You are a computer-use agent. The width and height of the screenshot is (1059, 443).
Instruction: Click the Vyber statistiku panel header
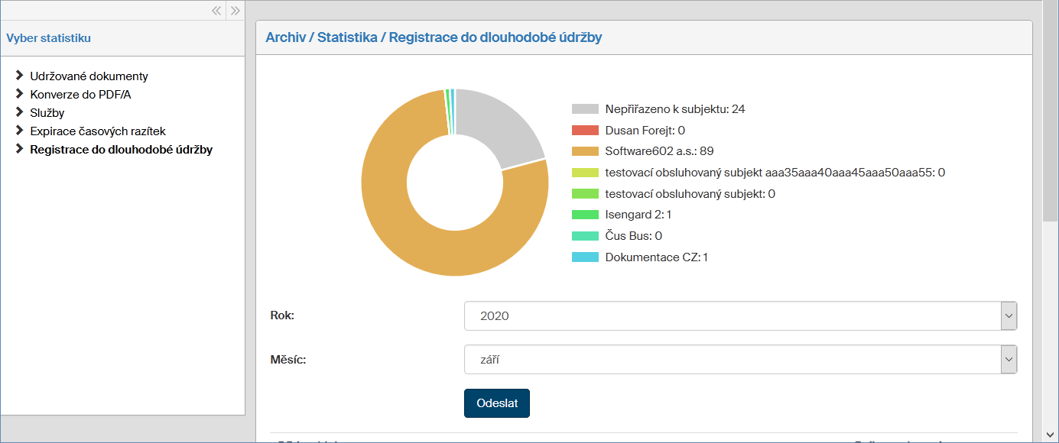click(49, 37)
